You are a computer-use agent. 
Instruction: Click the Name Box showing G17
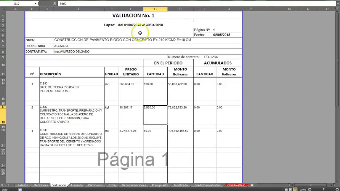click(x=17, y=4)
